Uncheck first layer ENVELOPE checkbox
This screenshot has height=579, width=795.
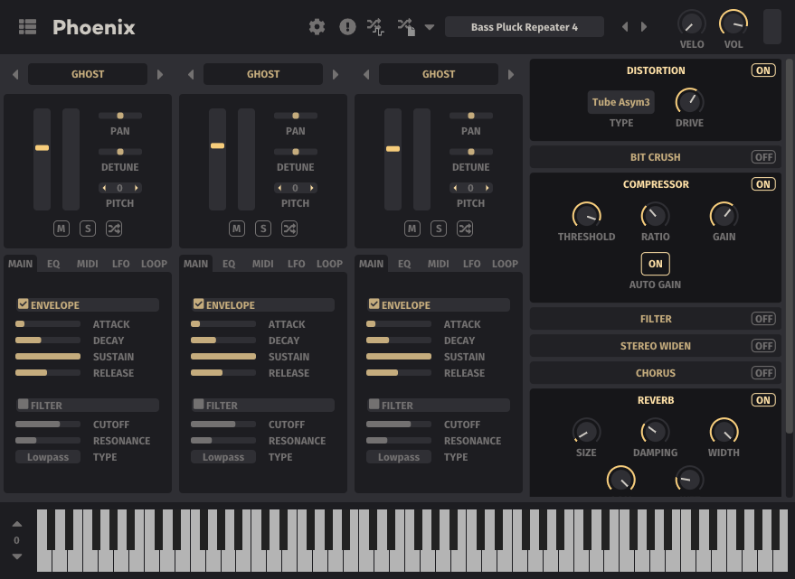point(23,304)
